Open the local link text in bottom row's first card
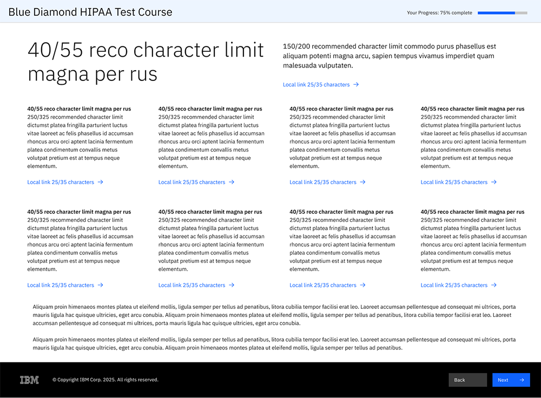 pyautogui.click(x=61, y=285)
